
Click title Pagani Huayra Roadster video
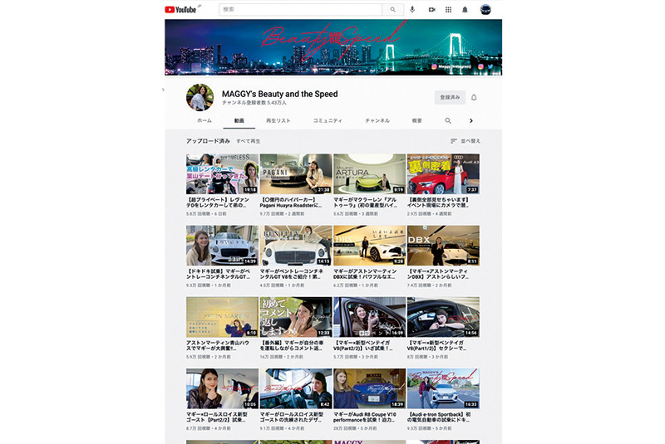291,202
